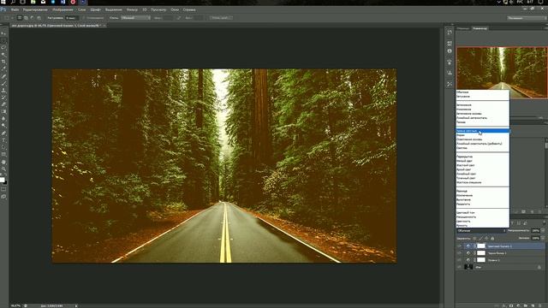
Task: Open the Info panel icon in dock
Action: (x=450, y=51)
